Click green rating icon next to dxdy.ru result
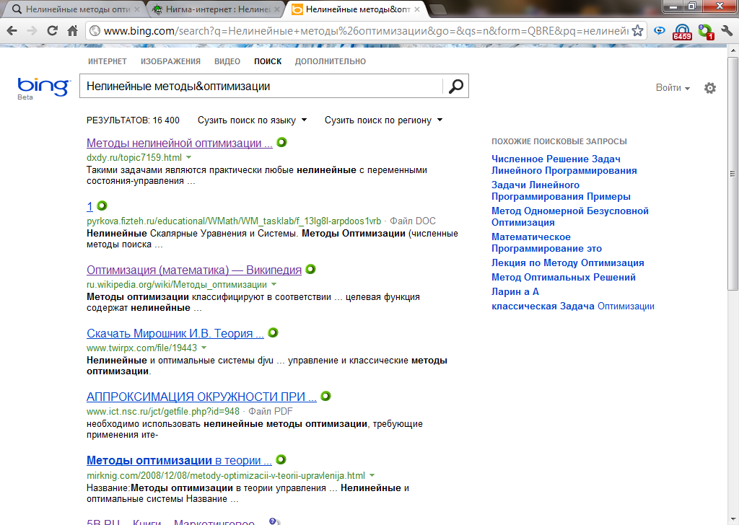 (281, 142)
